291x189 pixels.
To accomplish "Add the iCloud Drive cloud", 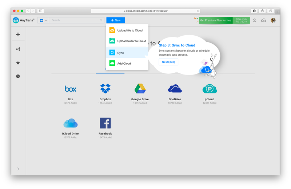I will click(x=70, y=128).
